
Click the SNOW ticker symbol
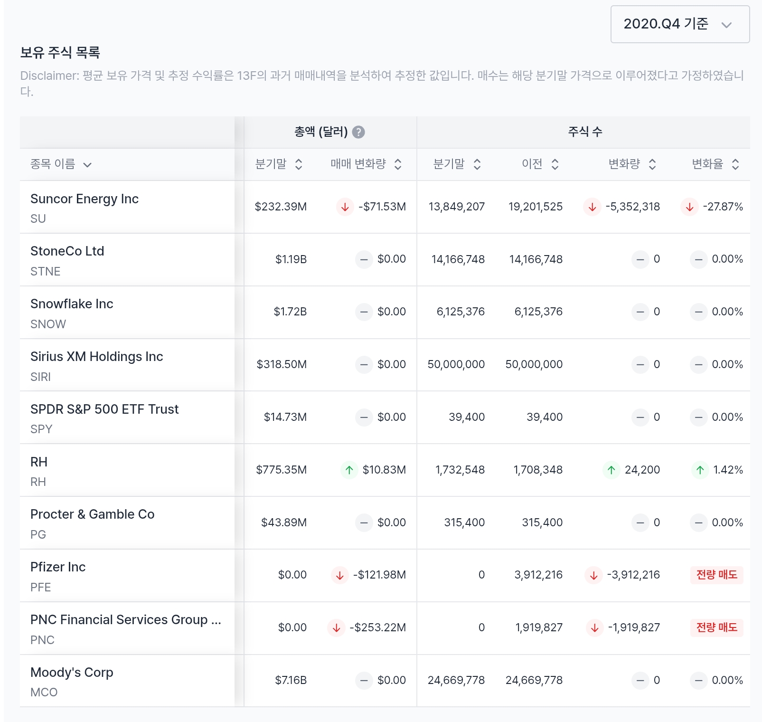[x=48, y=324]
